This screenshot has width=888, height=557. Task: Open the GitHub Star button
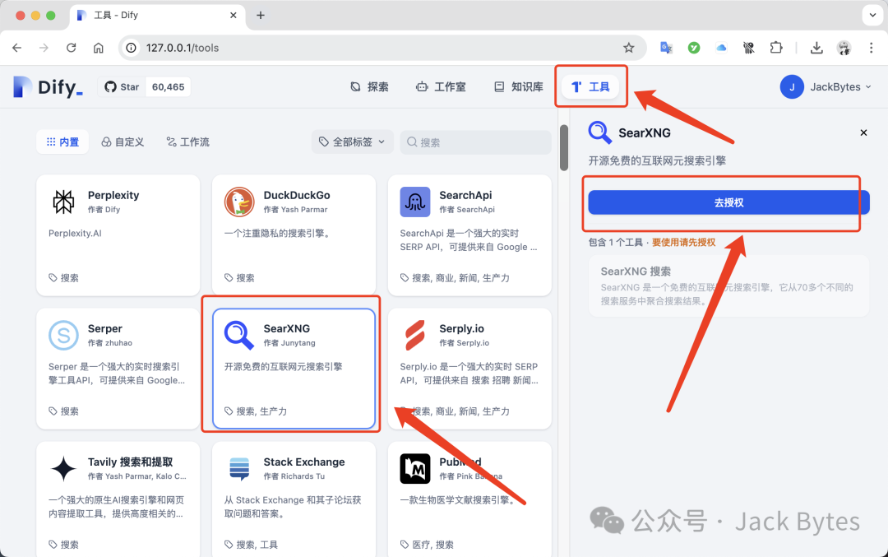(122, 87)
